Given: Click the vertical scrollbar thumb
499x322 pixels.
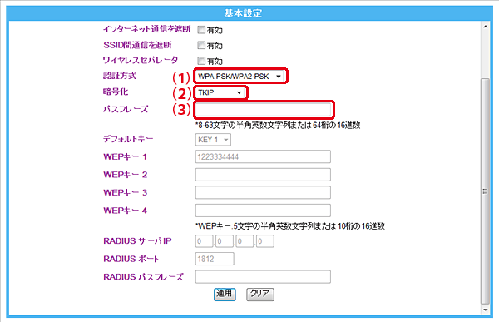Looking at the screenshot, I should point(485,191).
